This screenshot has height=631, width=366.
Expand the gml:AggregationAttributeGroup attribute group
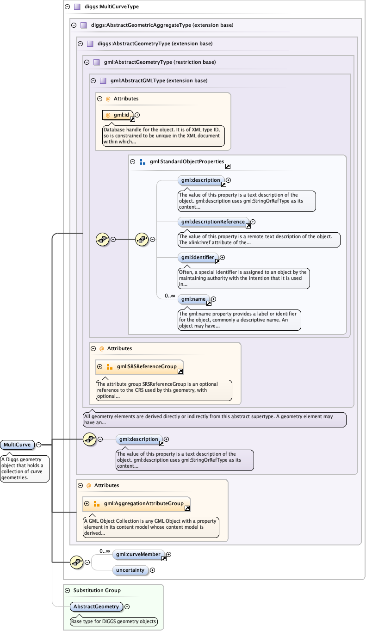87,503
